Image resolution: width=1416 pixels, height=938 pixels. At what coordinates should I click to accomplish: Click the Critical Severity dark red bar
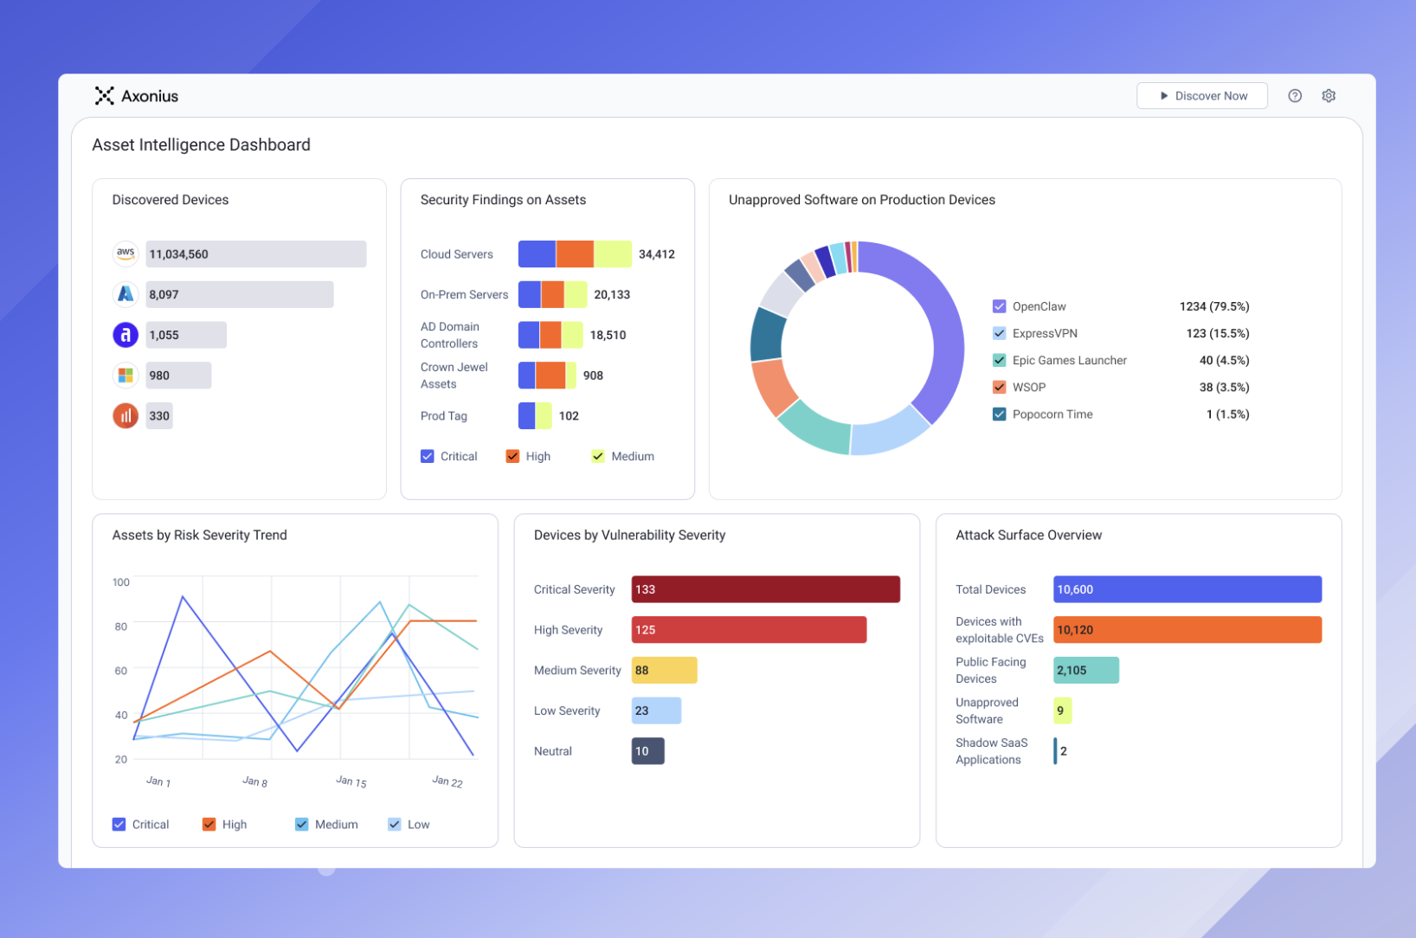[766, 589]
